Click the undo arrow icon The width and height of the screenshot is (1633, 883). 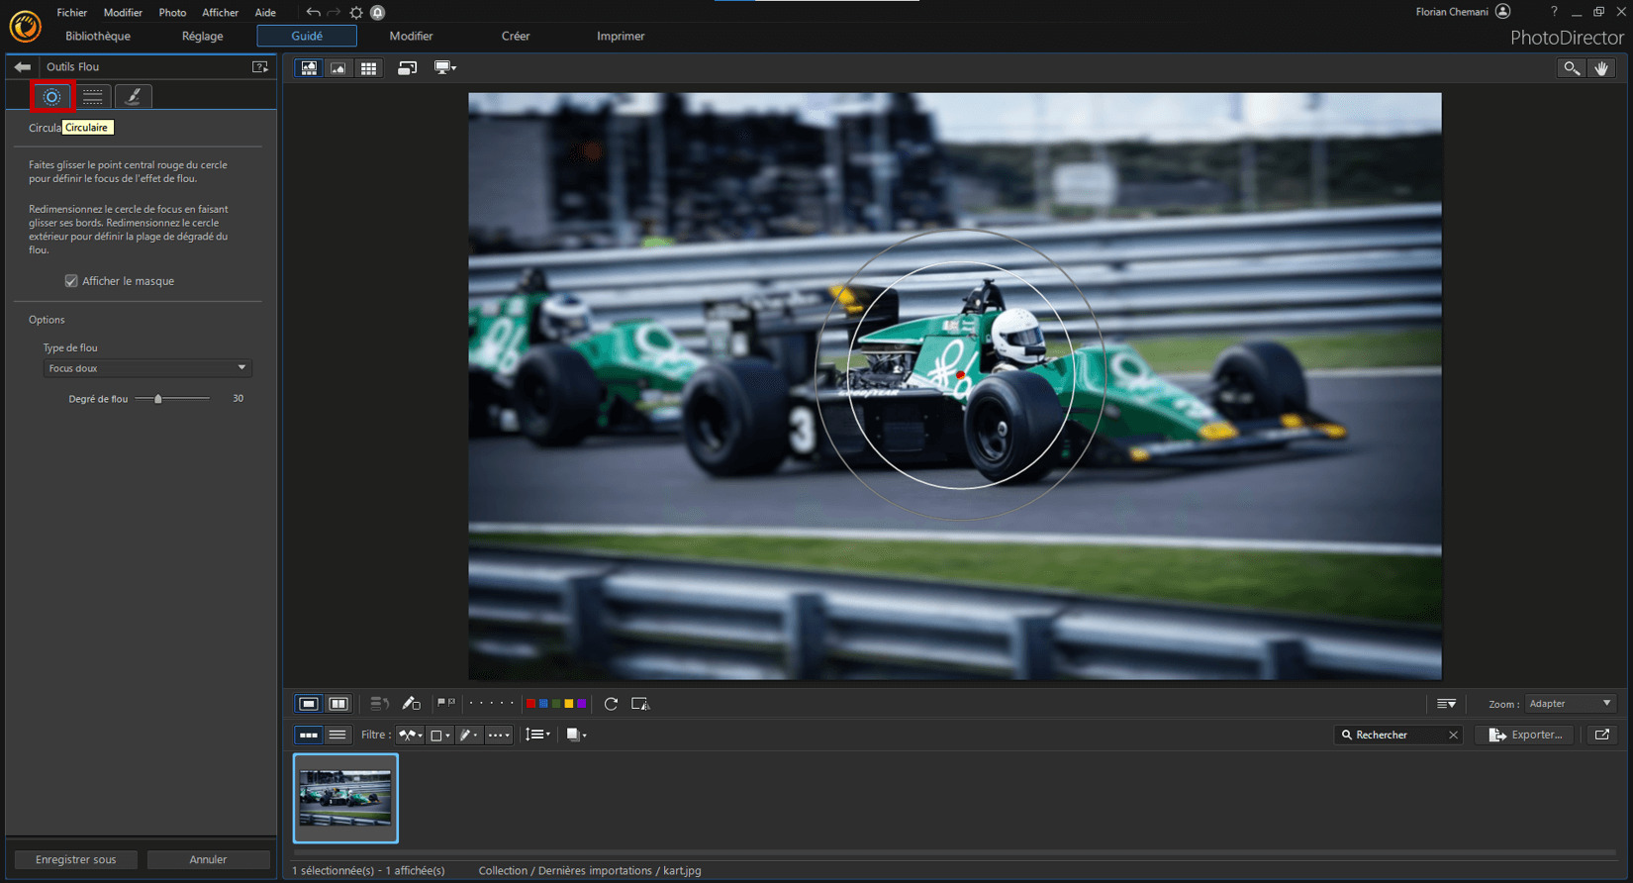pos(313,12)
